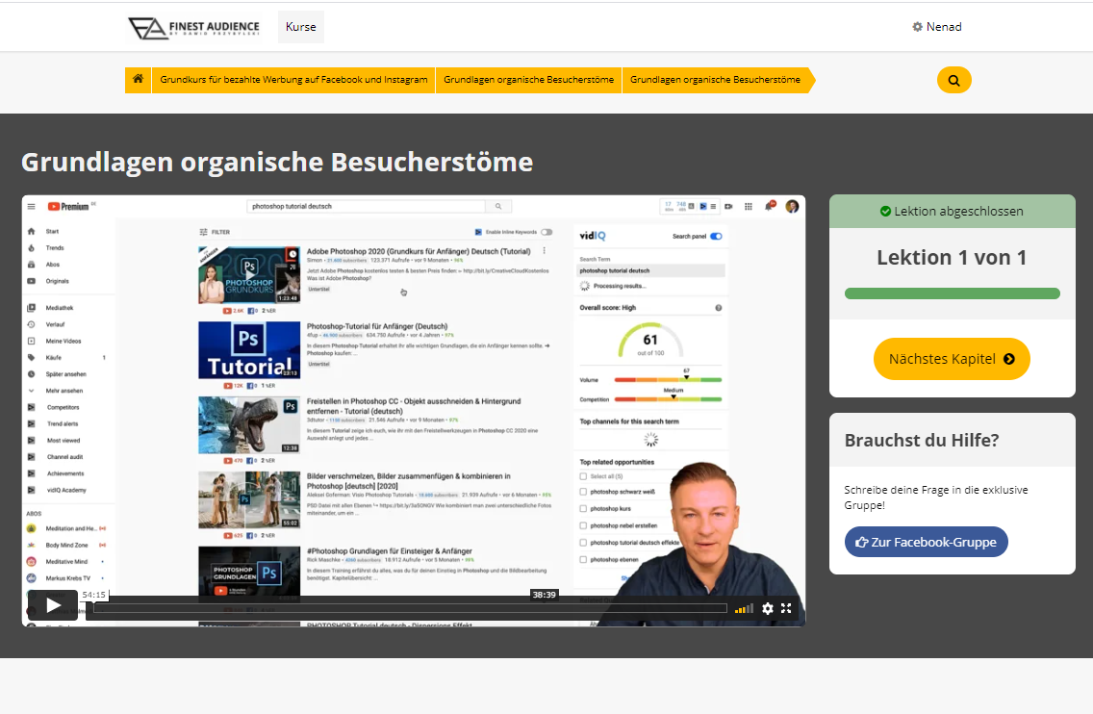
Task: Check 'photoshop ebenen' opportunity checkbox
Action: [x=583, y=559]
